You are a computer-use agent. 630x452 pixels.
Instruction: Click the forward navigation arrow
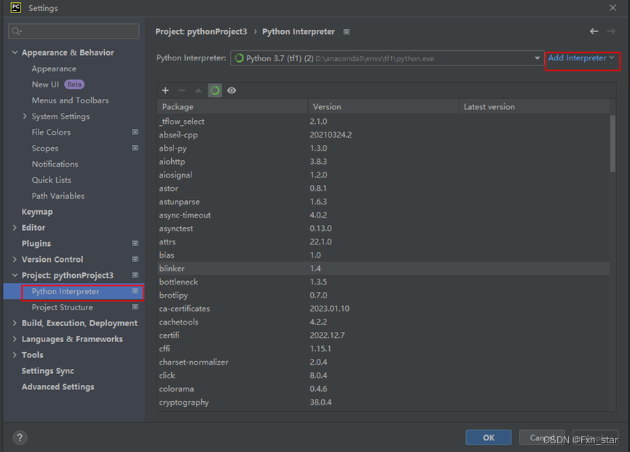(611, 31)
